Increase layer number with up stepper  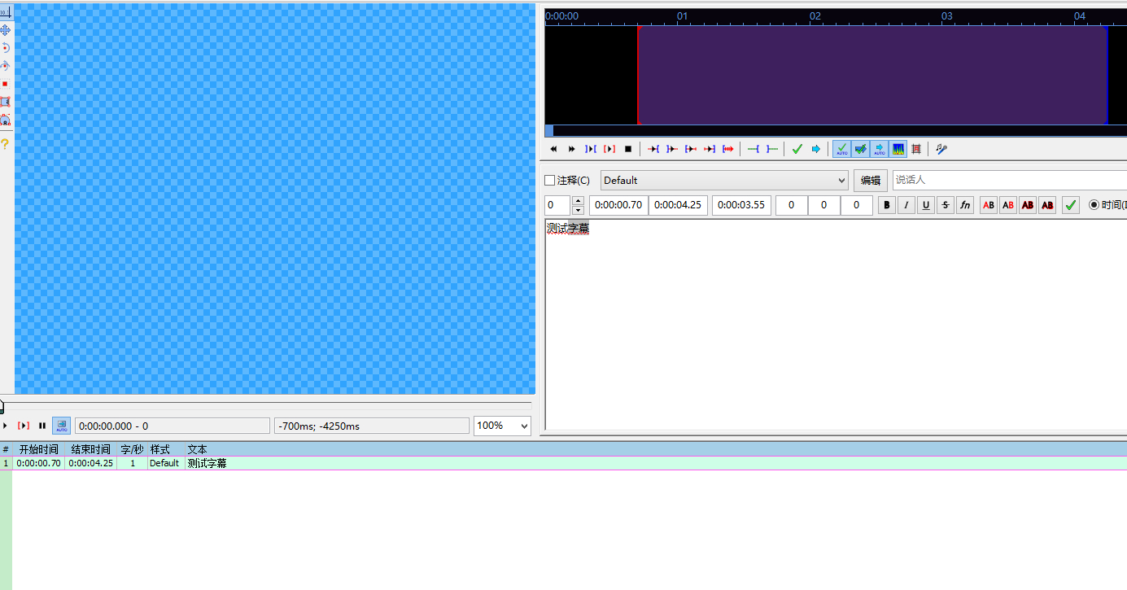[578, 201]
